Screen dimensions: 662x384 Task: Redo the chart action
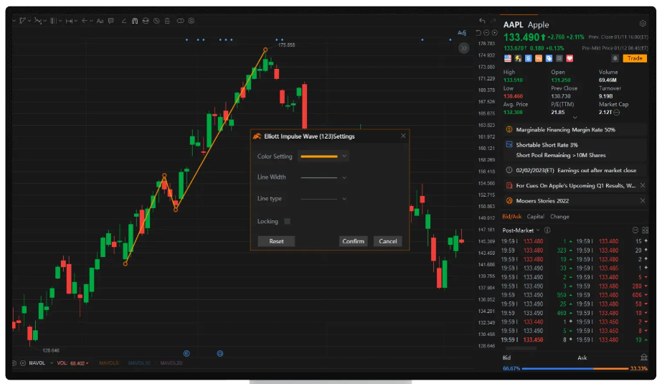coord(493,21)
